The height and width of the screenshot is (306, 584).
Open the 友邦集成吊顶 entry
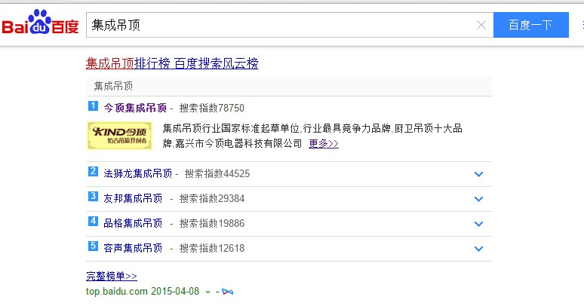133,198
